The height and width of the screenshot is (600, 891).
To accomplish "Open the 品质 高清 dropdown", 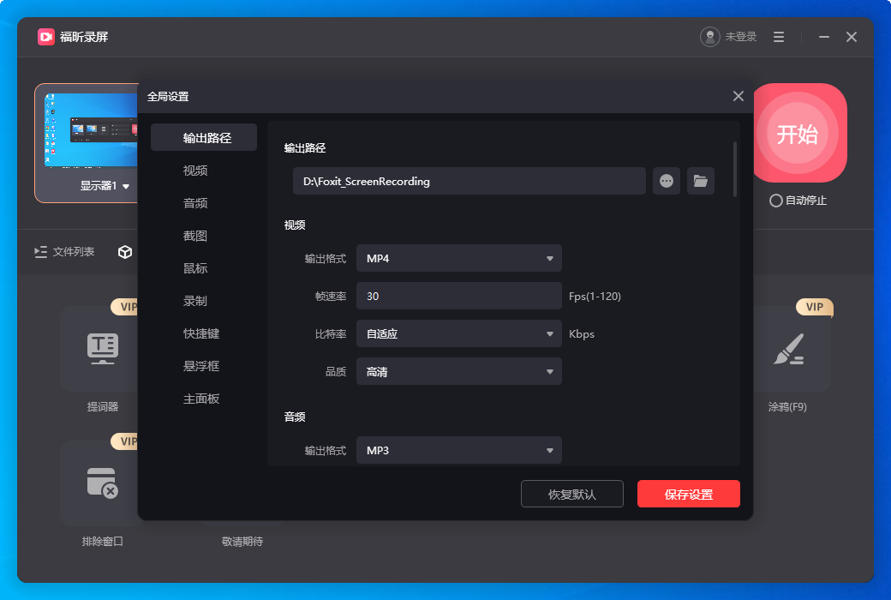I will 459,371.
